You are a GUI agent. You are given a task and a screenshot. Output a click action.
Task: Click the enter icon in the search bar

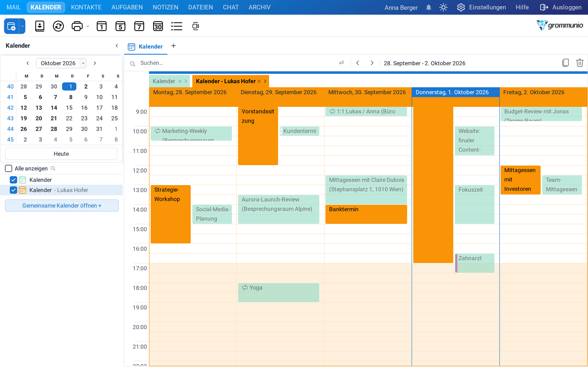(341, 63)
